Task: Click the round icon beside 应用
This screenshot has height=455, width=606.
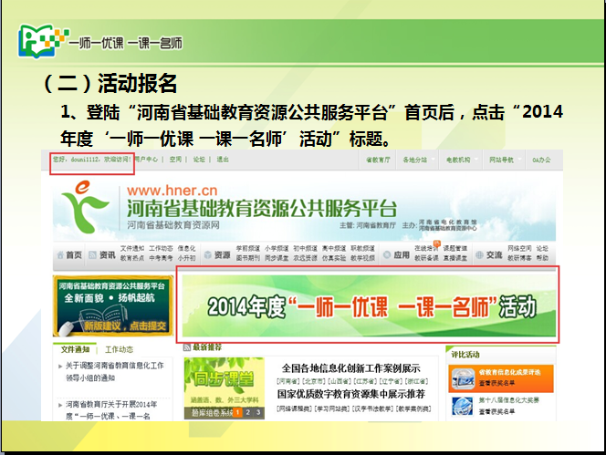Action: coord(387,255)
